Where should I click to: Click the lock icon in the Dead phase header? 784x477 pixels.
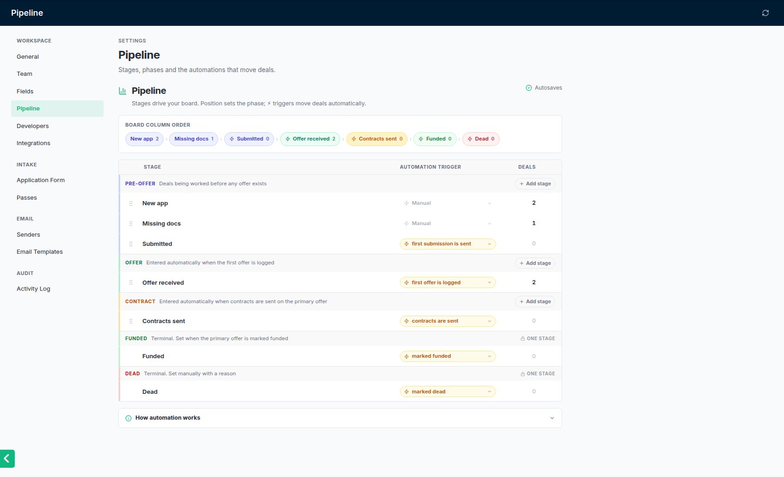pos(523,373)
